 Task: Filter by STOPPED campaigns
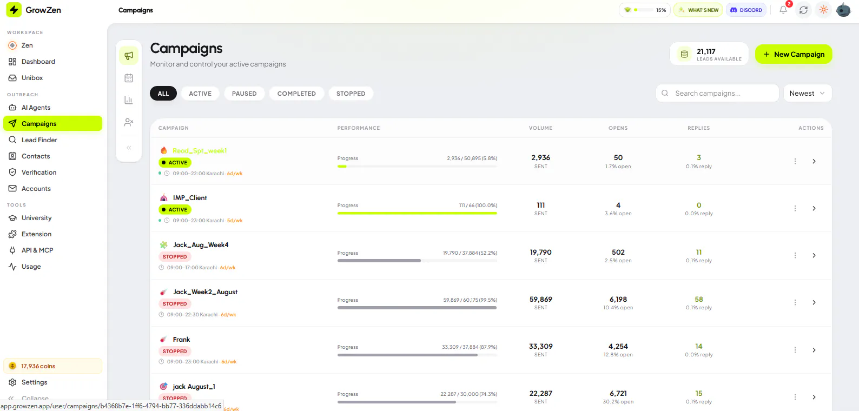(x=351, y=94)
